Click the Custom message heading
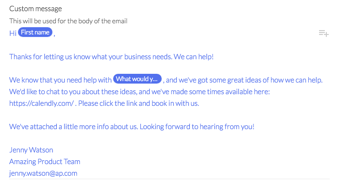Screen dimensions: 337x185 [x=35, y=9]
